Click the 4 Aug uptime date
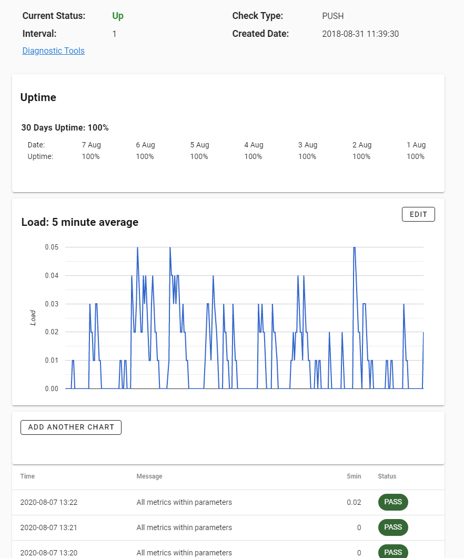This screenshot has height=558, width=464. tap(254, 145)
